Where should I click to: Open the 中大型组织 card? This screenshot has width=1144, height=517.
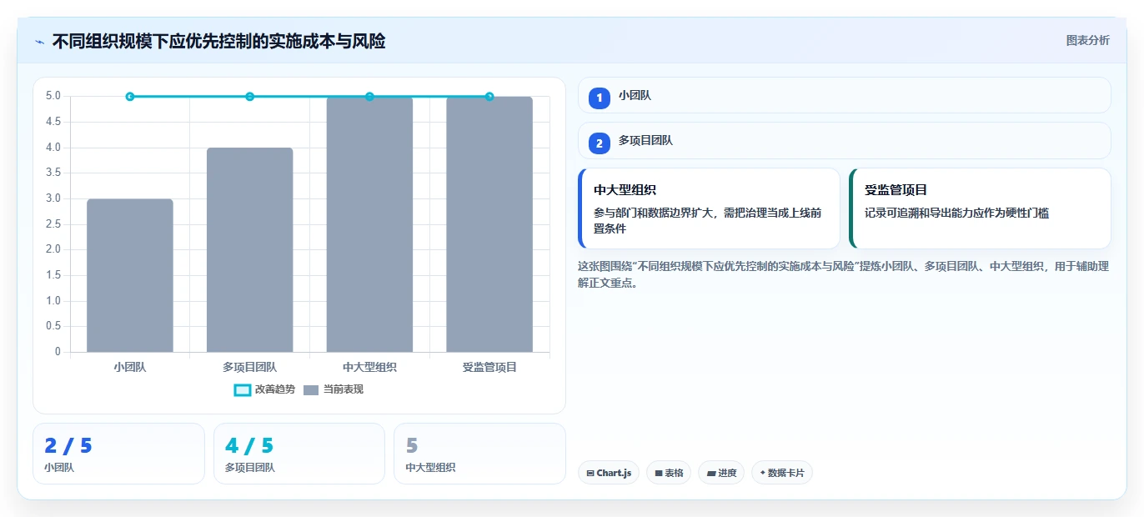point(709,208)
